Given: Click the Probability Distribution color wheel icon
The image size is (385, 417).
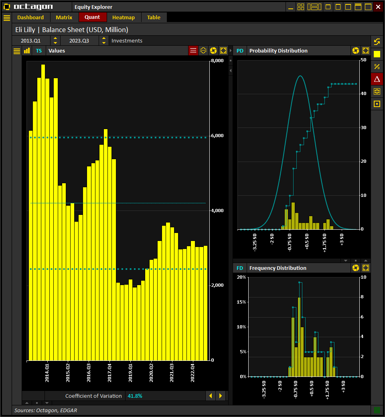Looking at the screenshot, I should click(x=356, y=51).
